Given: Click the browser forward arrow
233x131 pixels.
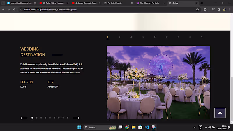Looking at the screenshot, I should tap(9, 10).
